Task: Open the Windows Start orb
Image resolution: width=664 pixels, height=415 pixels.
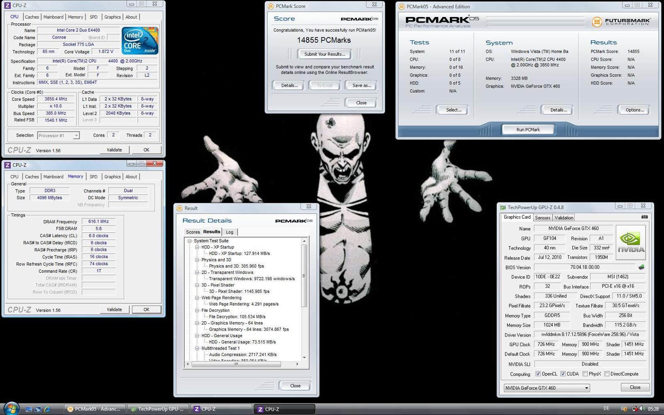Action: 11,408
